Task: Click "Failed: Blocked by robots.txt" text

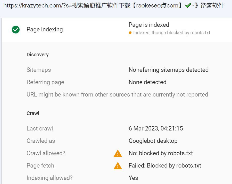Action: tap(165, 165)
